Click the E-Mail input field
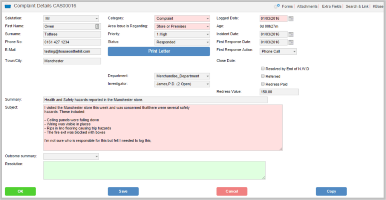 coord(72,51)
